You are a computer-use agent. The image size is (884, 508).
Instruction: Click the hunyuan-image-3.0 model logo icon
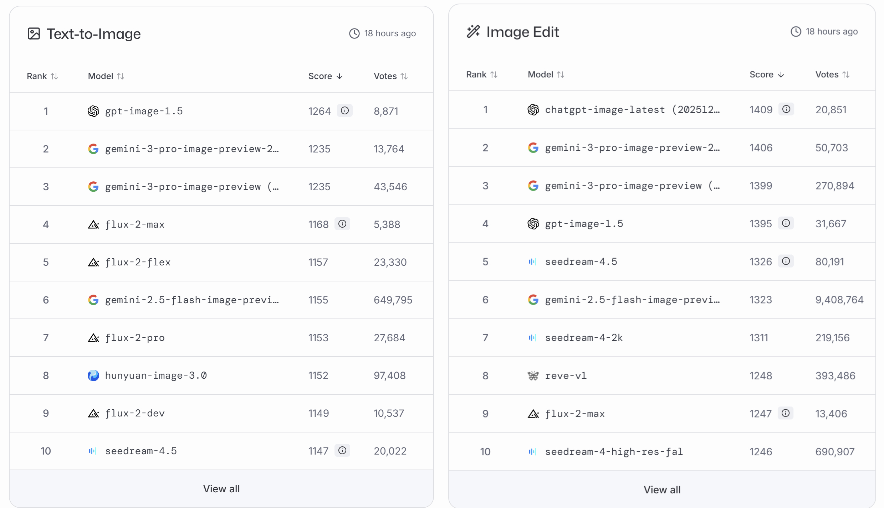coord(93,375)
